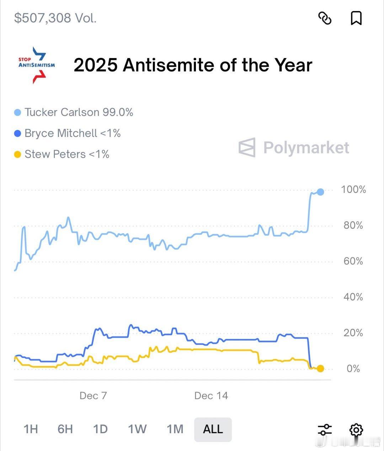Click the chart endpoint marker near 100%
Image resolution: width=384 pixels, height=451 pixels.
pyautogui.click(x=320, y=192)
